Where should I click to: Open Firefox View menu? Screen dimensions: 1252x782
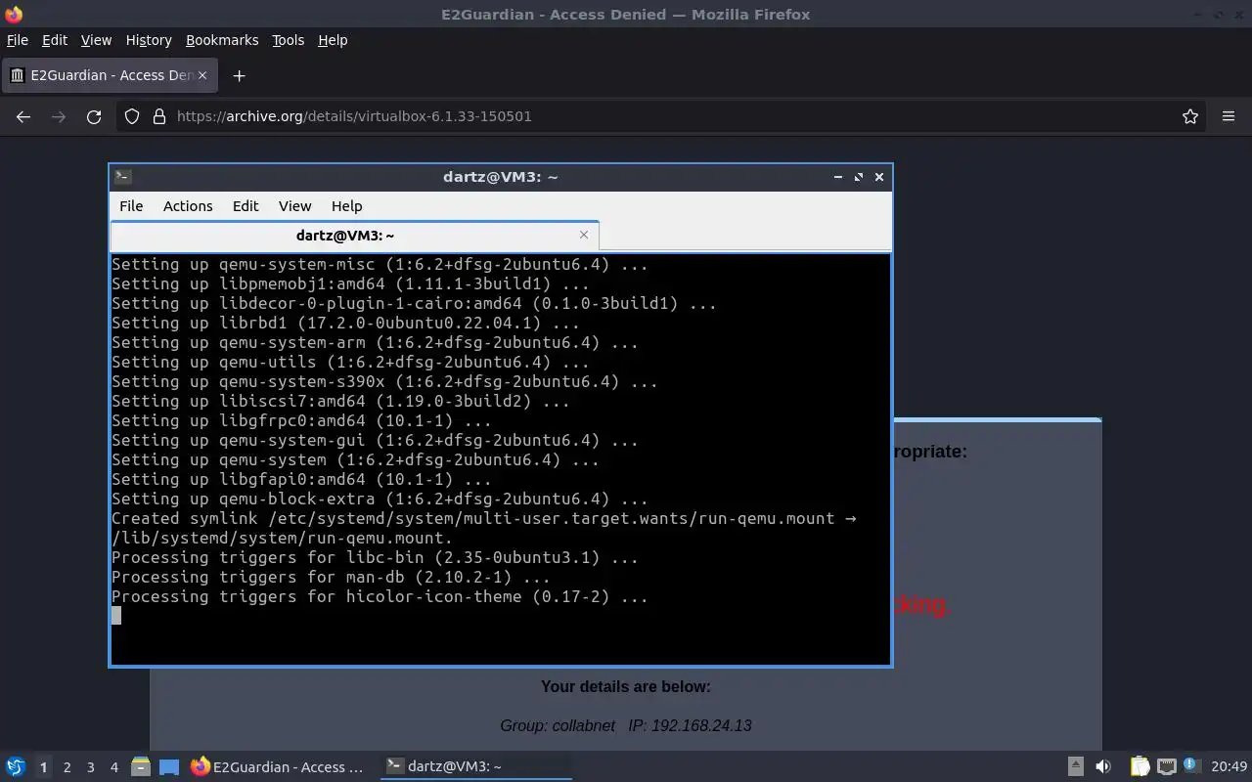pos(96,40)
